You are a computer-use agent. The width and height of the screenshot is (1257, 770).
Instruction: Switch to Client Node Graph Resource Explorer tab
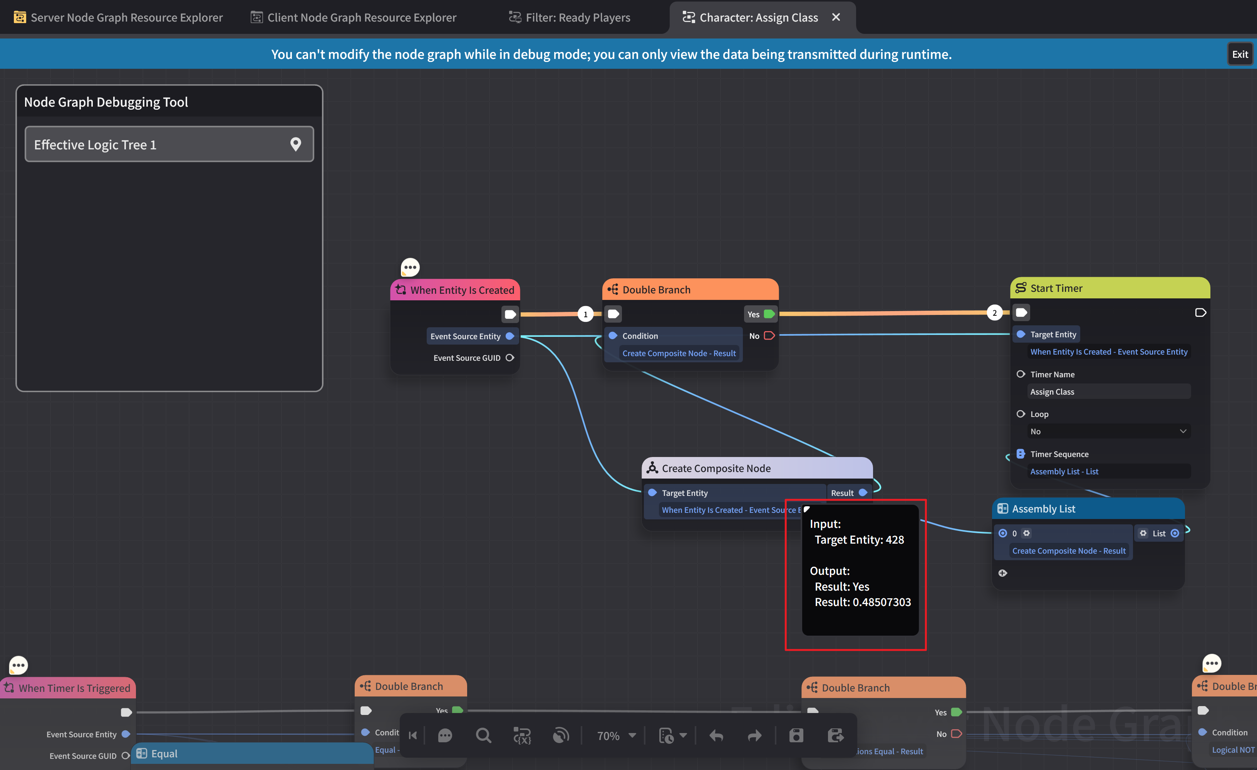pyautogui.click(x=354, y=17)
